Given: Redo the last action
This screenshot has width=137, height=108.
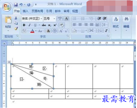Looking at the screenshot, I should (x=29, y=5).
